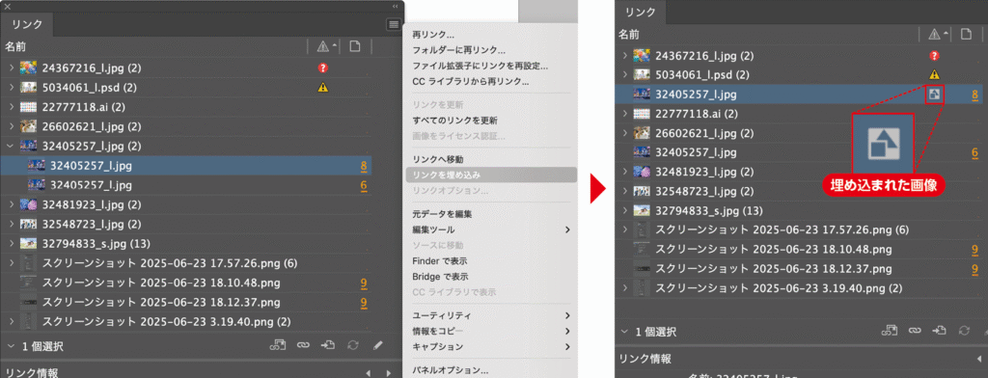Jump to page 9 for 18.12.37.png, right panel
Image resolution: width=988 pixels, height=378 pixels.
tap(974, 269)
